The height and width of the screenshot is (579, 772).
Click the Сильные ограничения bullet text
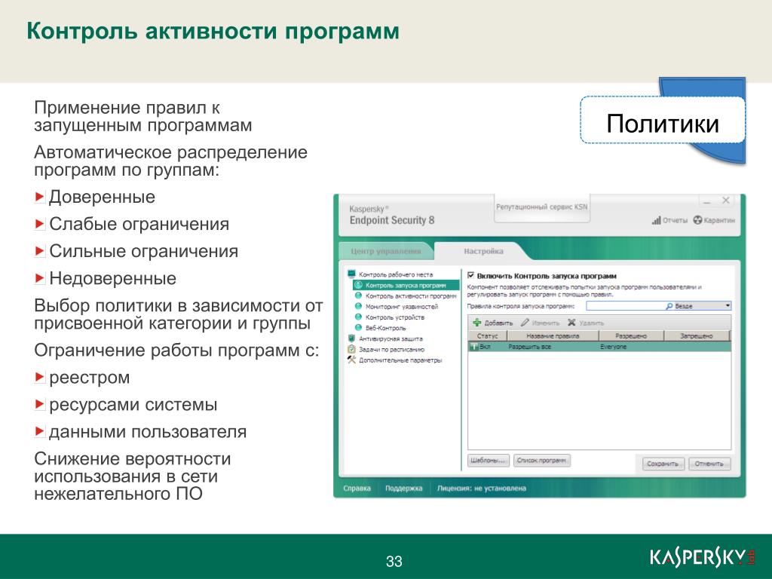point(143,251)
